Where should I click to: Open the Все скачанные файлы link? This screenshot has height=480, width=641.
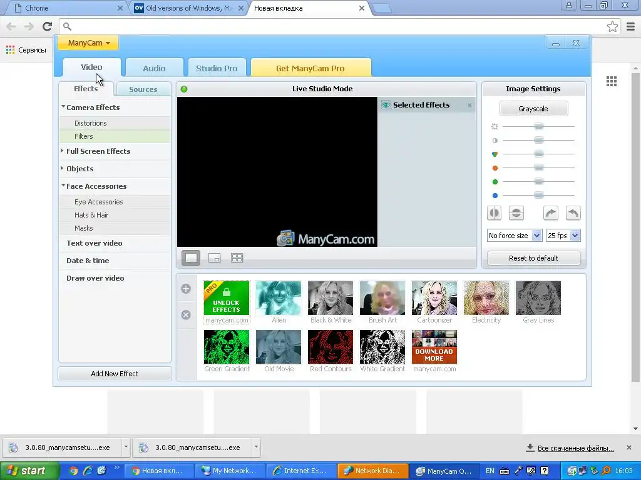click(576, 448)
